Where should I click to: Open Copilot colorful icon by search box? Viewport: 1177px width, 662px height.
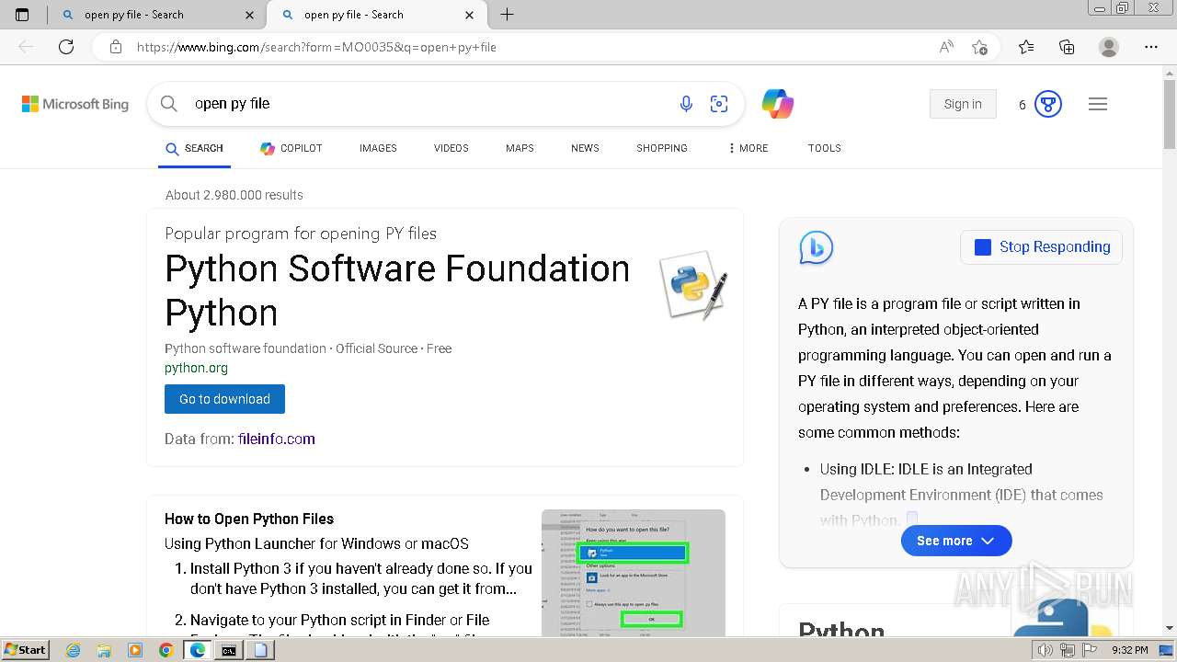click(778, 104)
